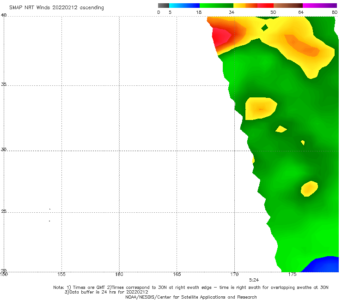This screenshot has width=342, height=300.
Task: Click the title 'SMAP NRT Winds 20220212 ascending'
Action: tap(56, 7)
